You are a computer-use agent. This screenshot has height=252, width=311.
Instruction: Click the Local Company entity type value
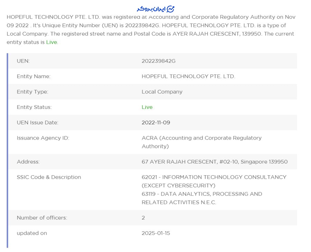pyautogui.click(x=162, y=92)
